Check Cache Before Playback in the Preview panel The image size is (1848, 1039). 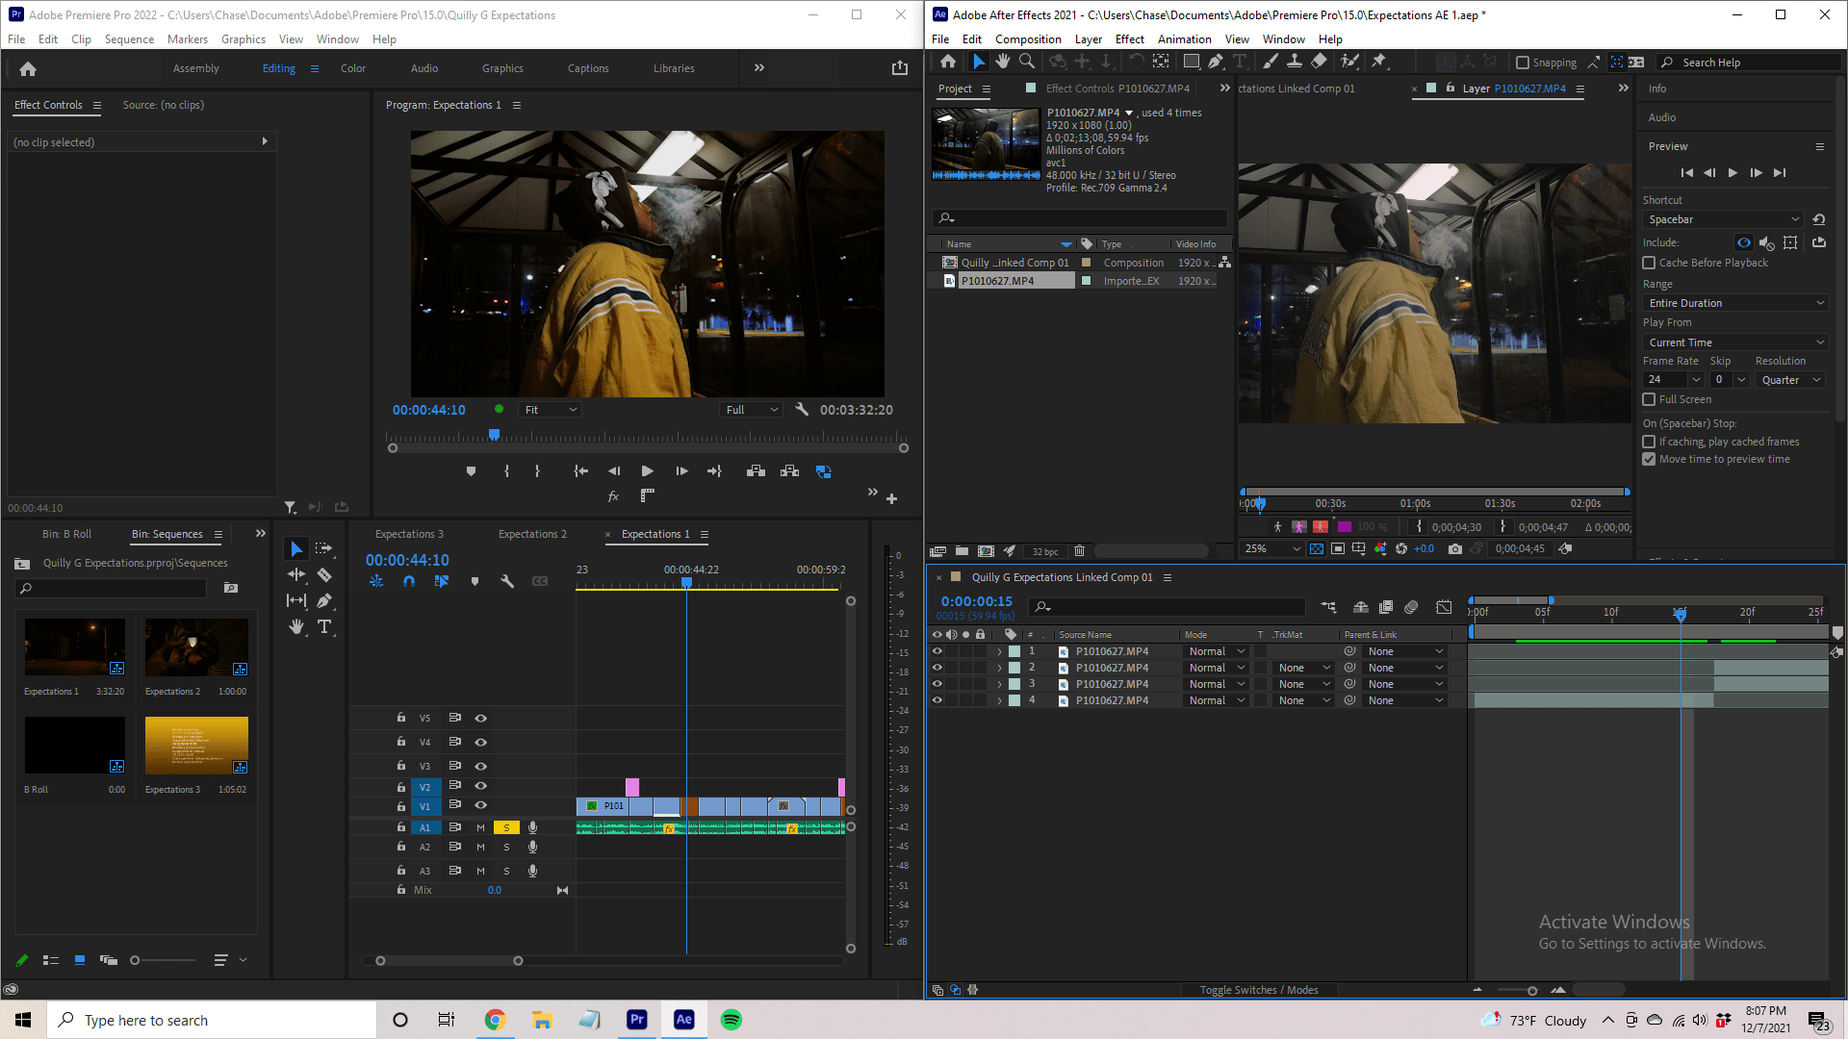coord(1650,263)
